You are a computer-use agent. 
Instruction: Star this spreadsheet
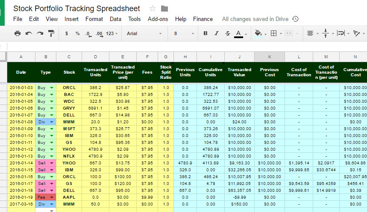point(153,9)
